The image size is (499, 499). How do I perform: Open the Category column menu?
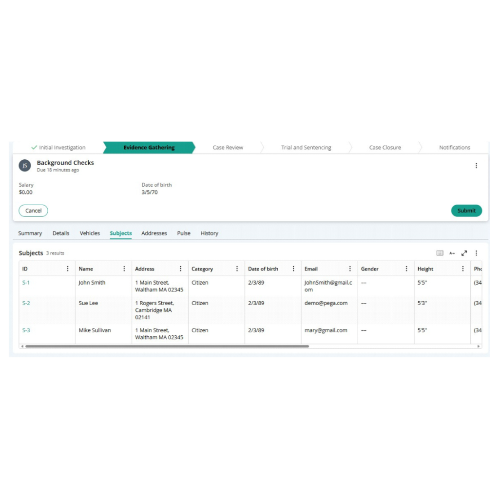[237, 269]
